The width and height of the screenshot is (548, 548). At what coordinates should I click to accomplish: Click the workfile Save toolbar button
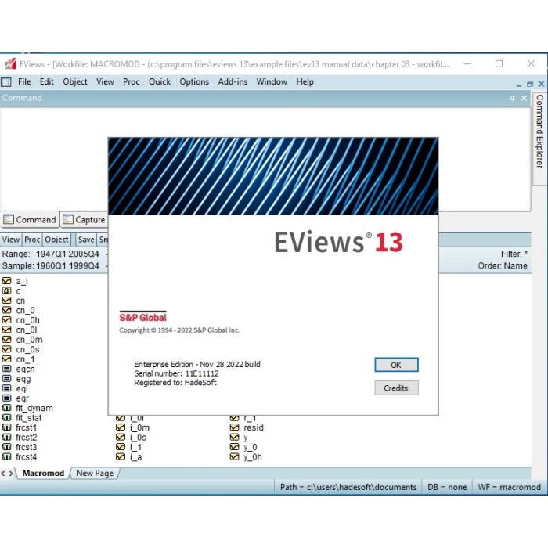[x=86, y=240]
